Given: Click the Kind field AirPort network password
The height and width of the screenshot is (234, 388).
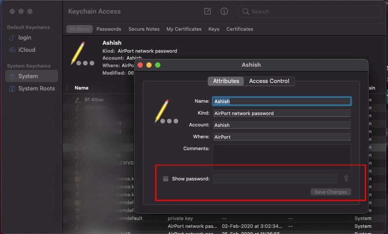Looking at the screenshot, I should pos(282,113).
